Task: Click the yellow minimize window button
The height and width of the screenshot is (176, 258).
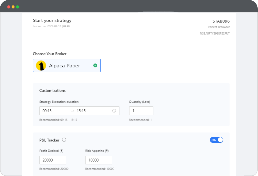Action: pos(13,7)
